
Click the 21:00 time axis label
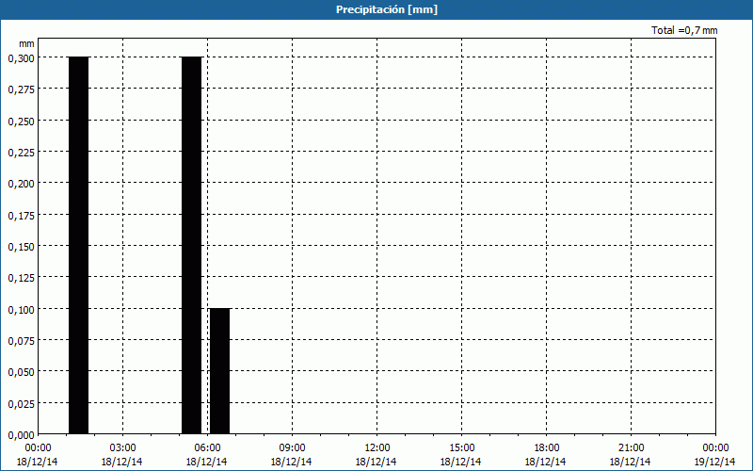(631, 448)
